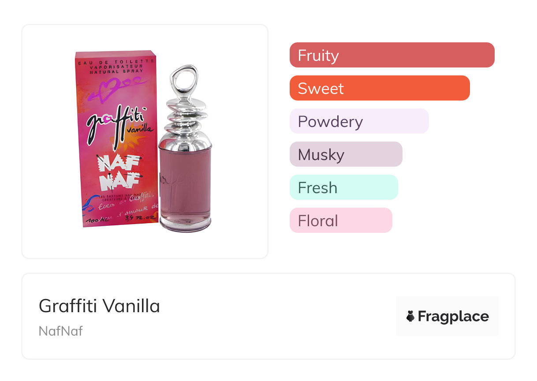537x381 pixels.
Task: Click the handwritten 100 ml text on the box
Action: (98, 220)
